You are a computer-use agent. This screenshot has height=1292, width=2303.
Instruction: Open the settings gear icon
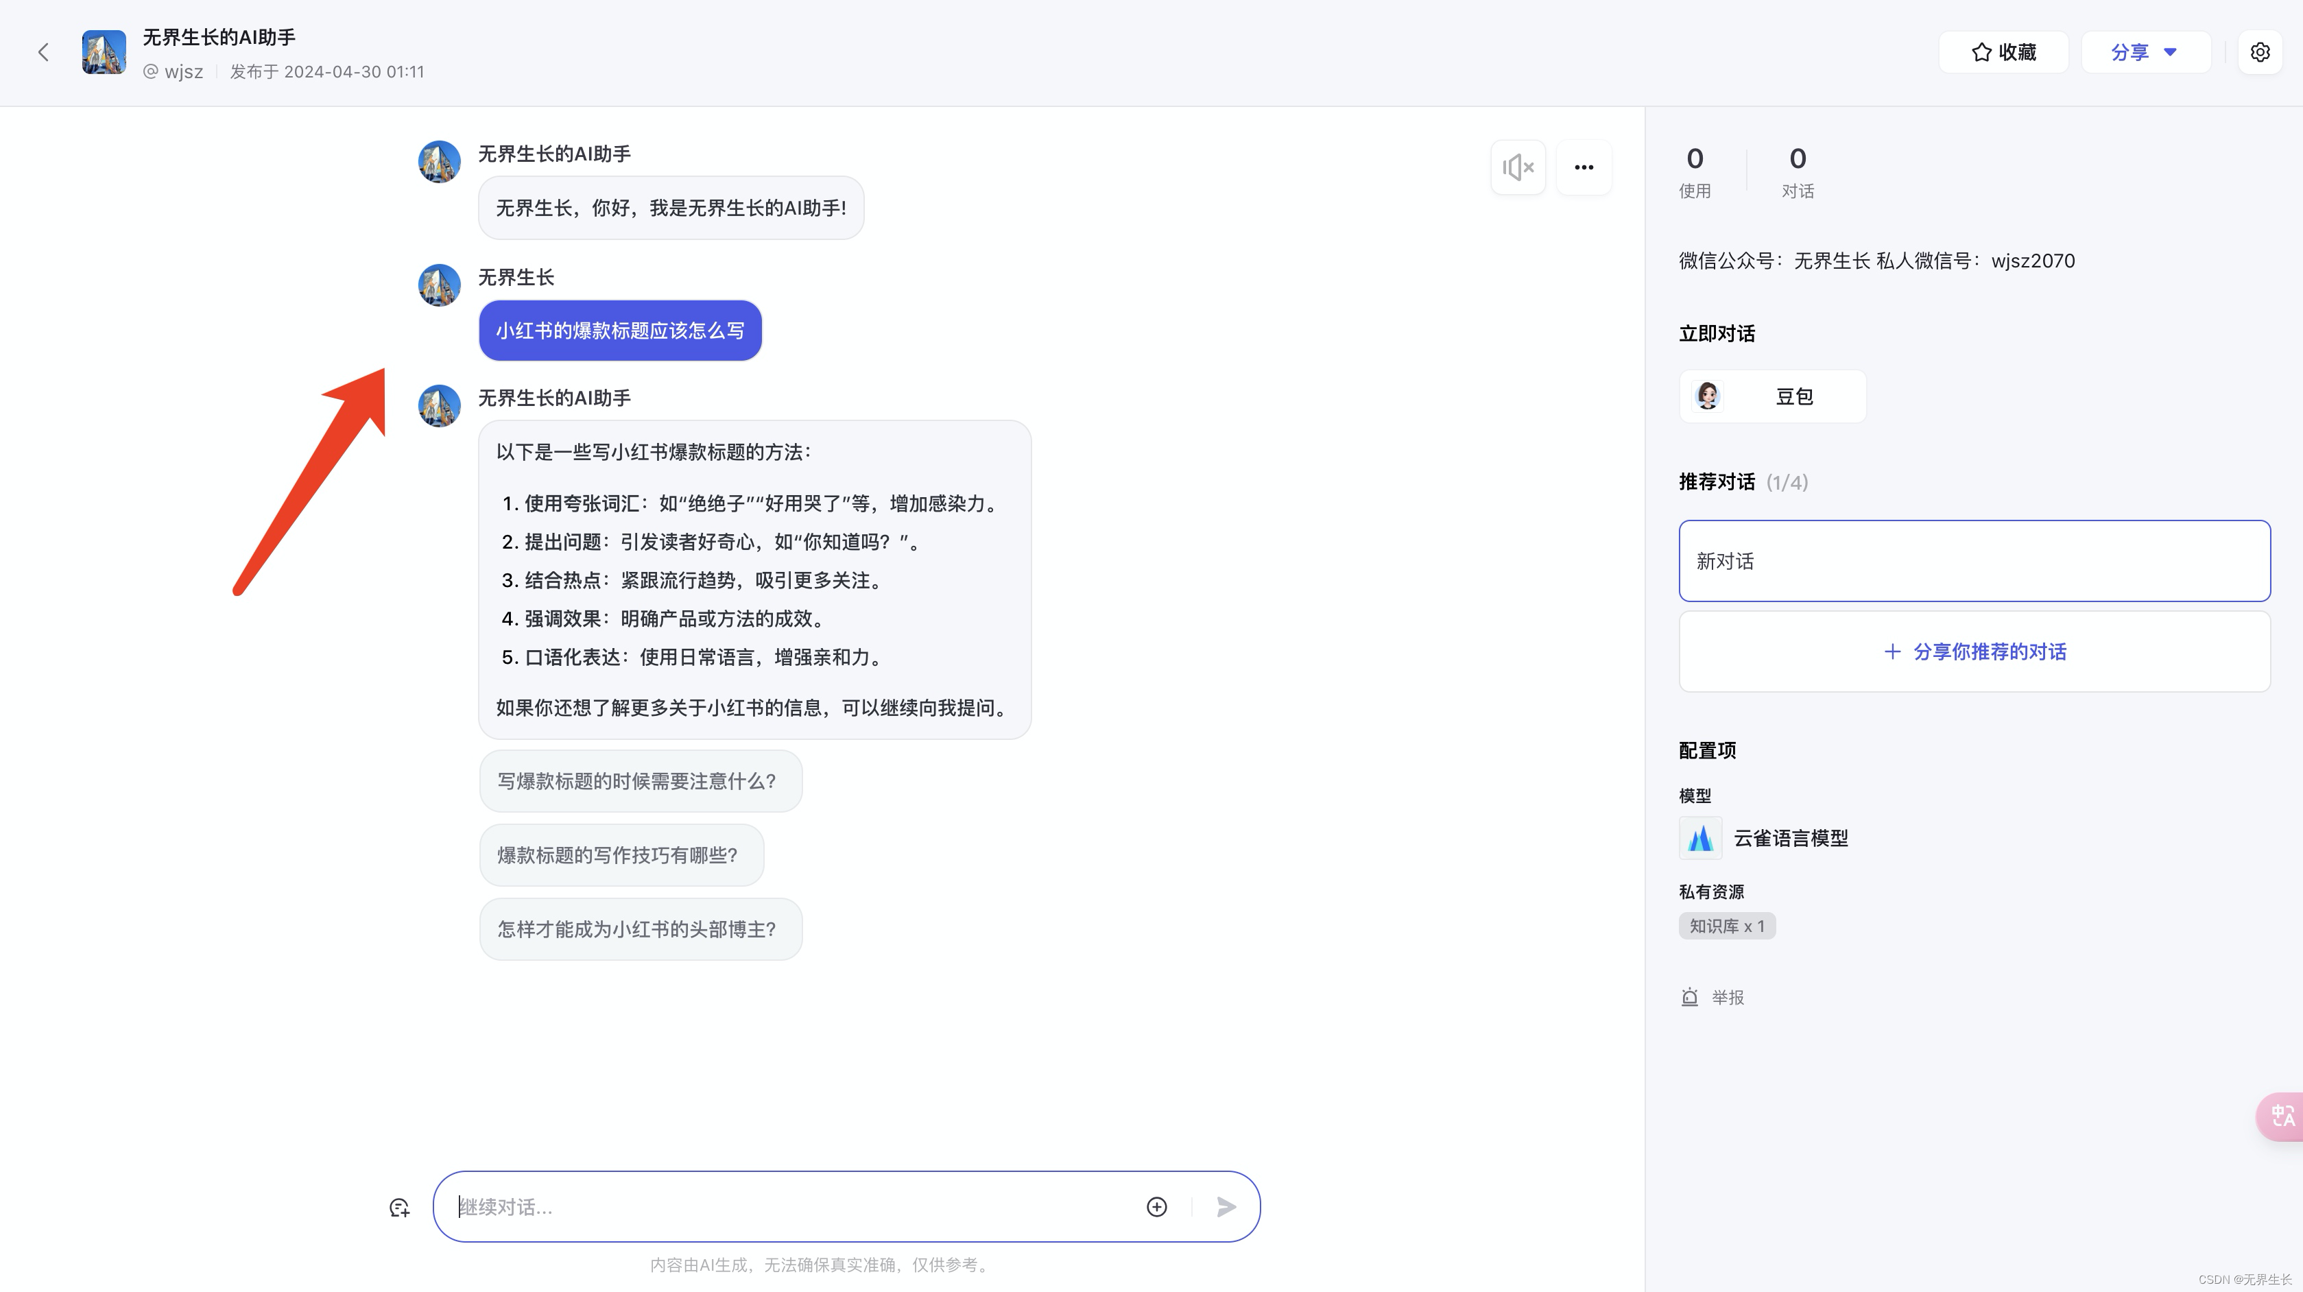2259,52
